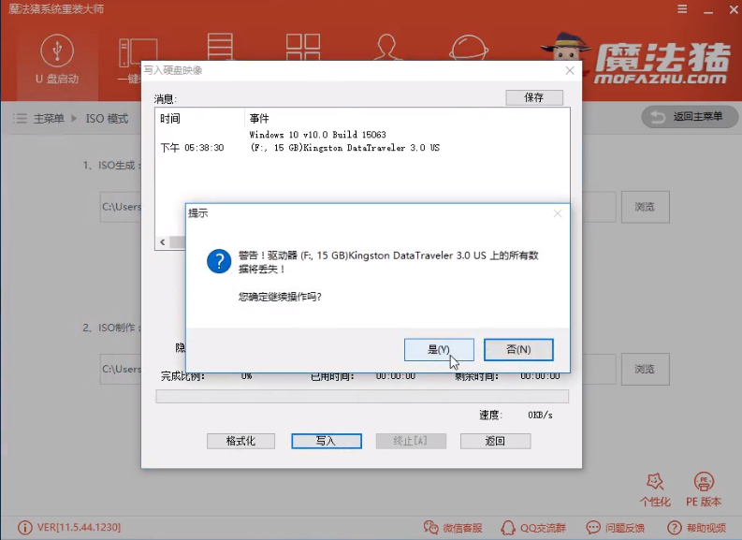The image size is (742, 540).
Task: Click the user profile icon in top toolbar
Action: pos(386,49)
